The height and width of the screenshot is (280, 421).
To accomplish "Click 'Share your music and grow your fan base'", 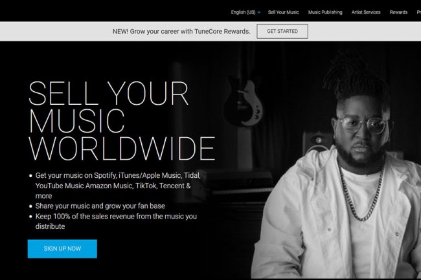I will (100, 206).
